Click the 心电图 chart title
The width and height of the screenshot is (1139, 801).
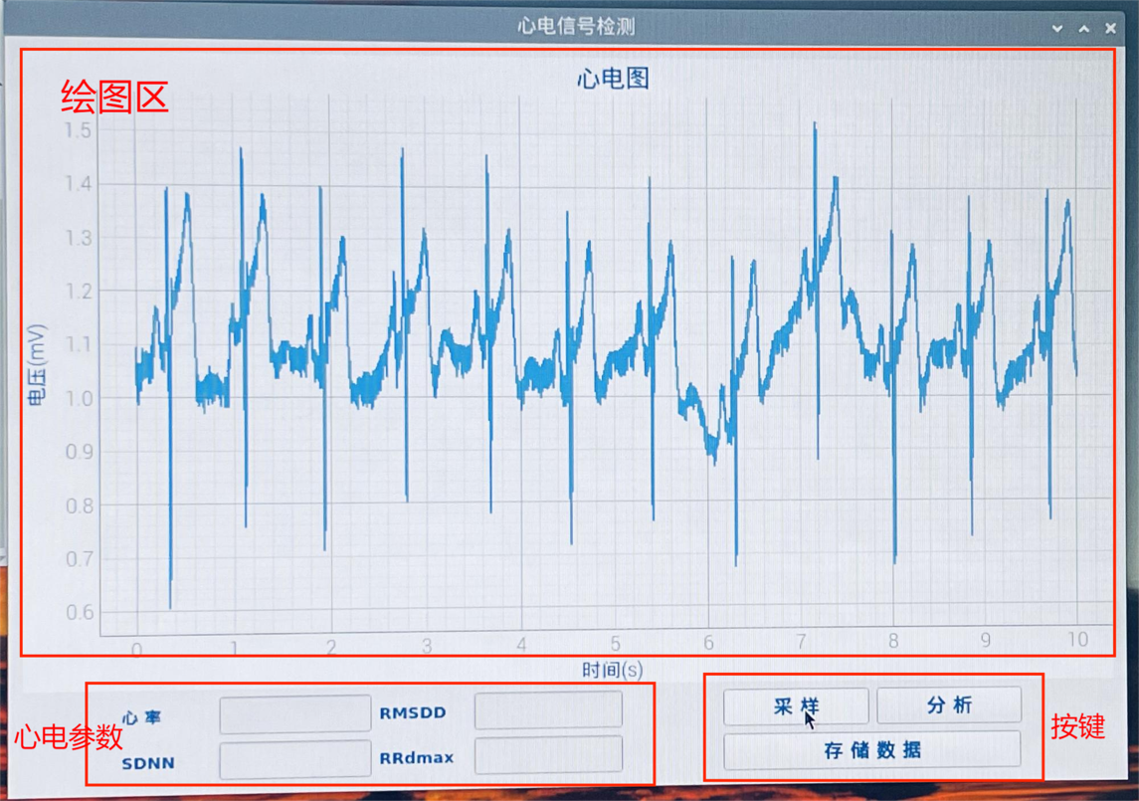point(613,79)
